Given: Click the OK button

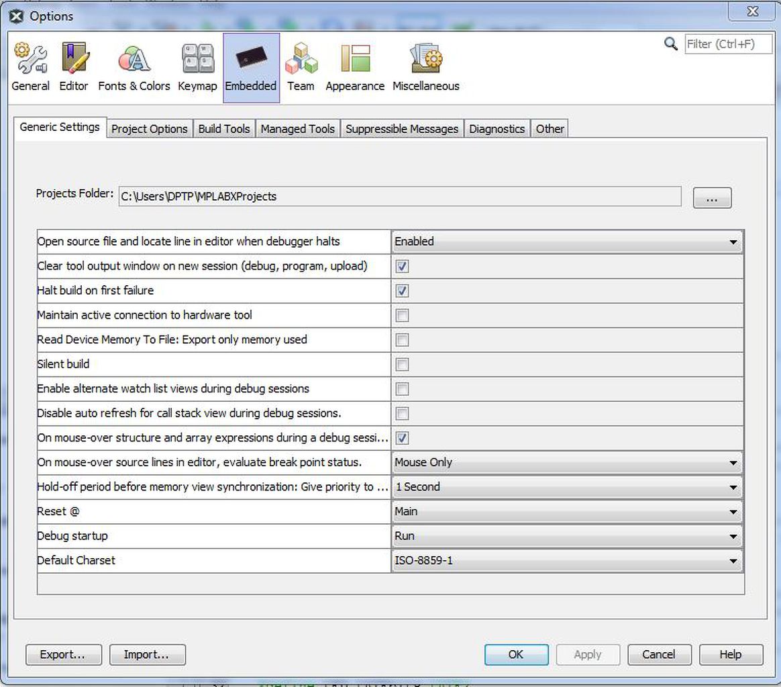Looking at the screenshot, I should click(516, 655).
